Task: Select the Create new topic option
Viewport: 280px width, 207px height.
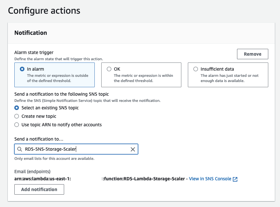Action: point(17,116)
